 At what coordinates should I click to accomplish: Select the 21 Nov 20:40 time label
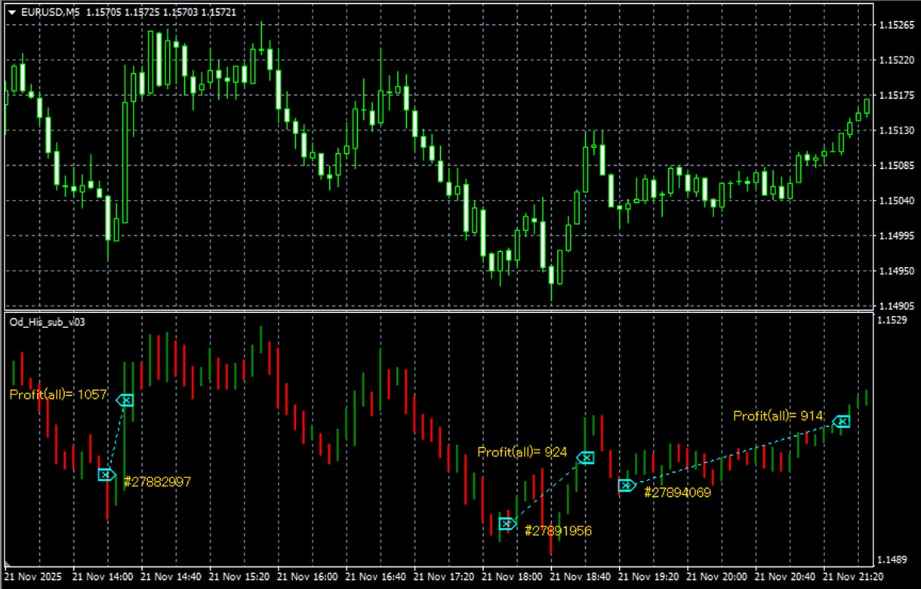(785, 577)
